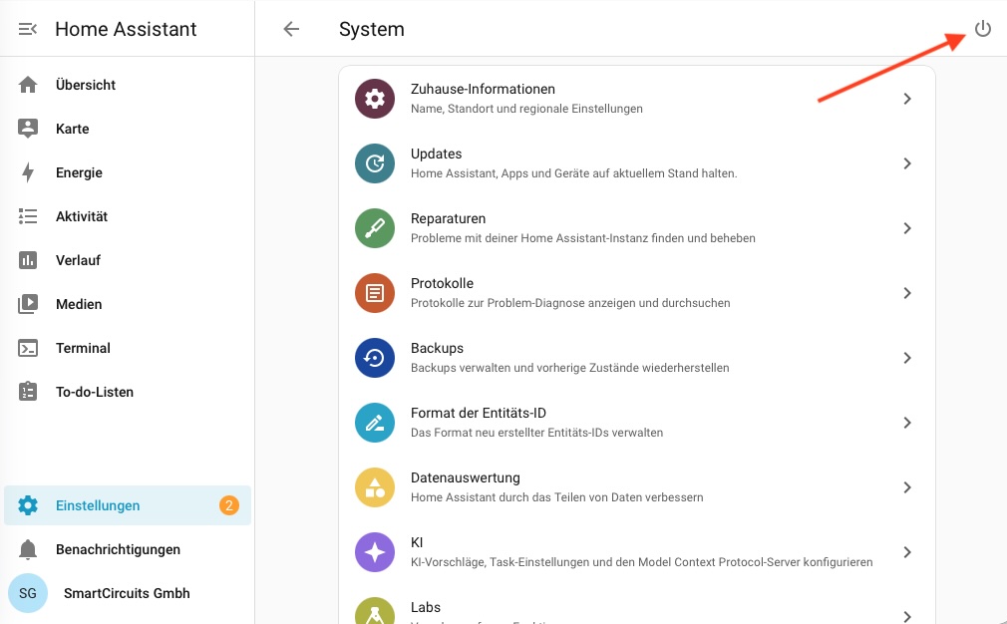The height and width of the screenshot is (624, 1007).
Task: Open the Format der Entitäts-ID entry
Action: coord(636,423)
